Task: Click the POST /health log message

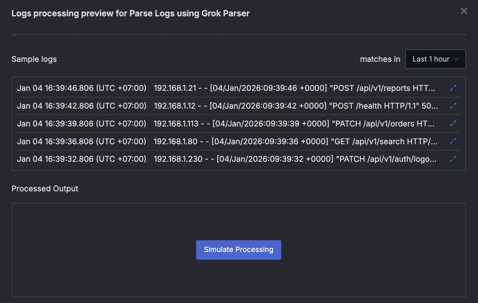Action: pyautogui.click(x=296, y=106)
